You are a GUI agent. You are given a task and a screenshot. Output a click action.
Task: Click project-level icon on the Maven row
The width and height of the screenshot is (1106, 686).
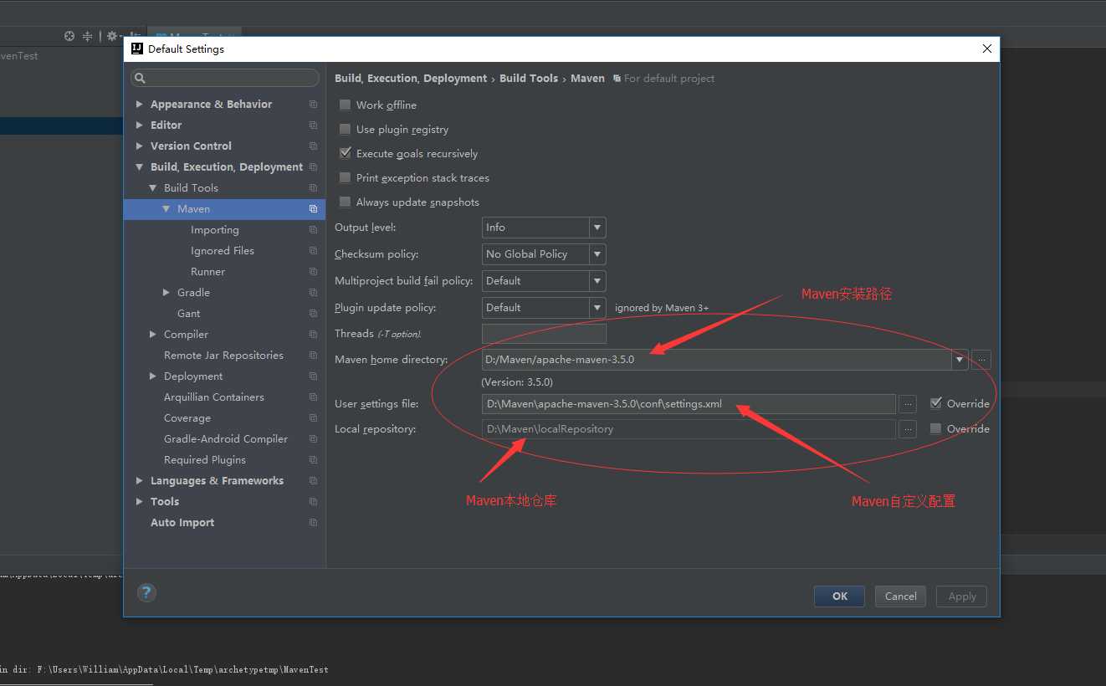[313, 209]
